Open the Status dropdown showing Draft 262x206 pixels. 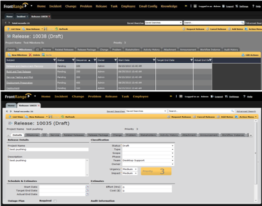[172, 146]
